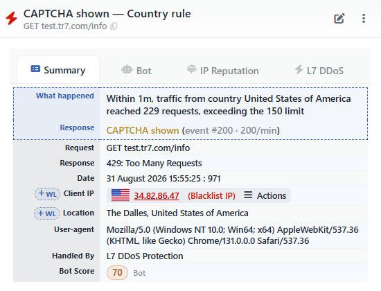
Task: Open the three-dot more options menu
Action: (364, 19)
